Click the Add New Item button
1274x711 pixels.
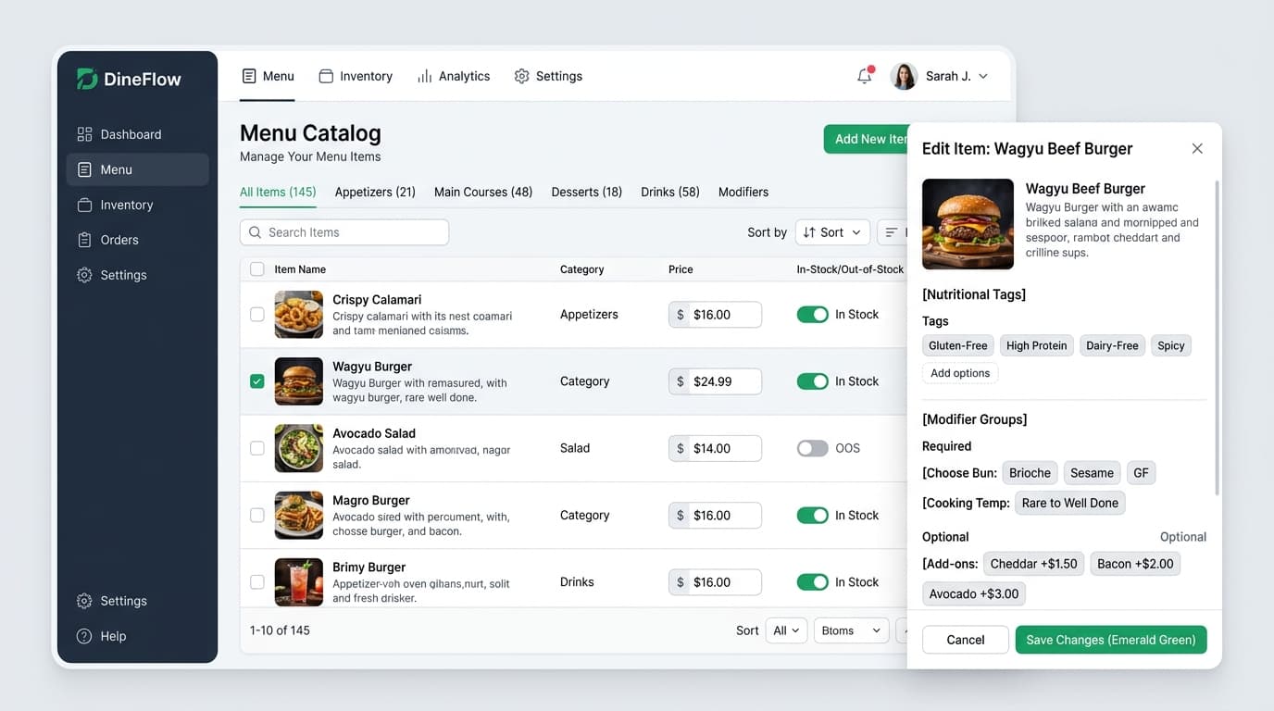point(867,139)
